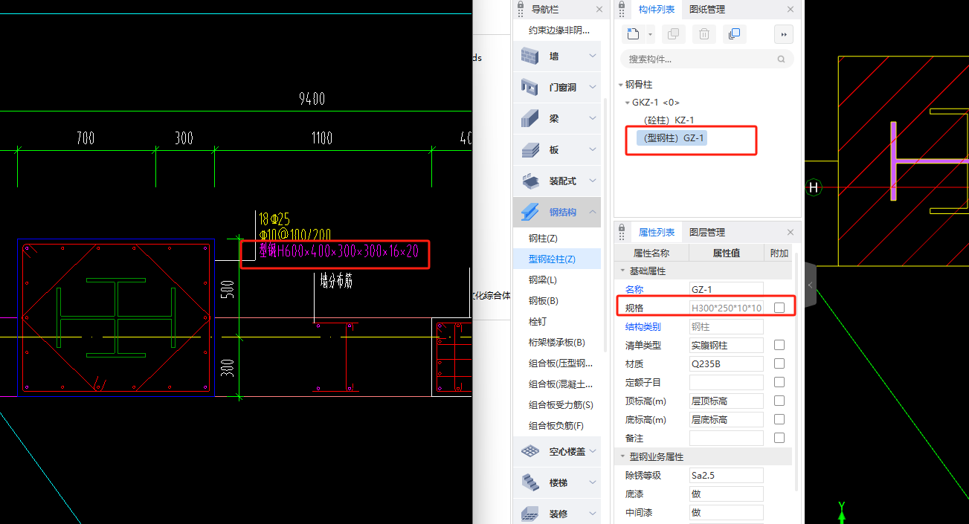This screenshot has height=524, width=969.
Task: Switch to the 属性列表 tab
Action: [657, 232]
